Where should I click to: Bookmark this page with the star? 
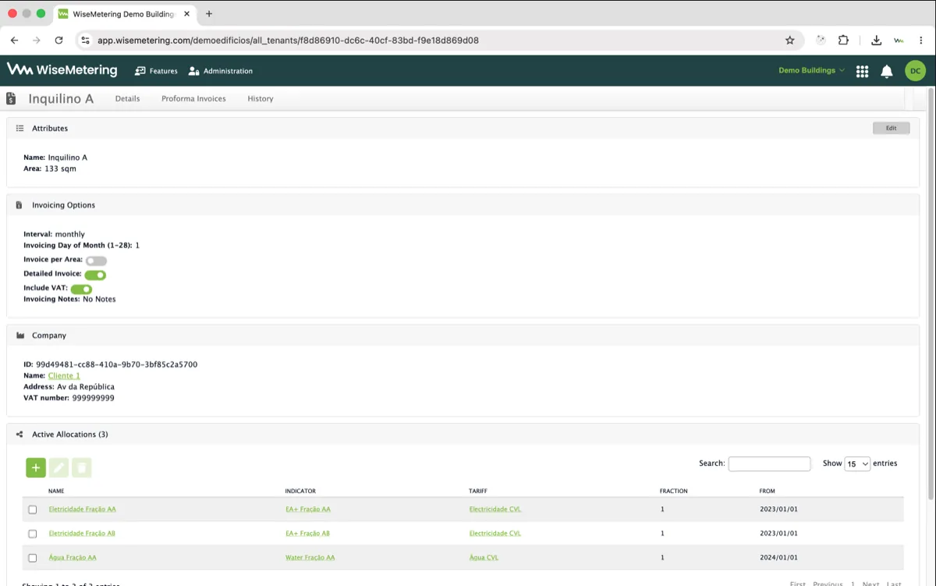click(789, 41)
